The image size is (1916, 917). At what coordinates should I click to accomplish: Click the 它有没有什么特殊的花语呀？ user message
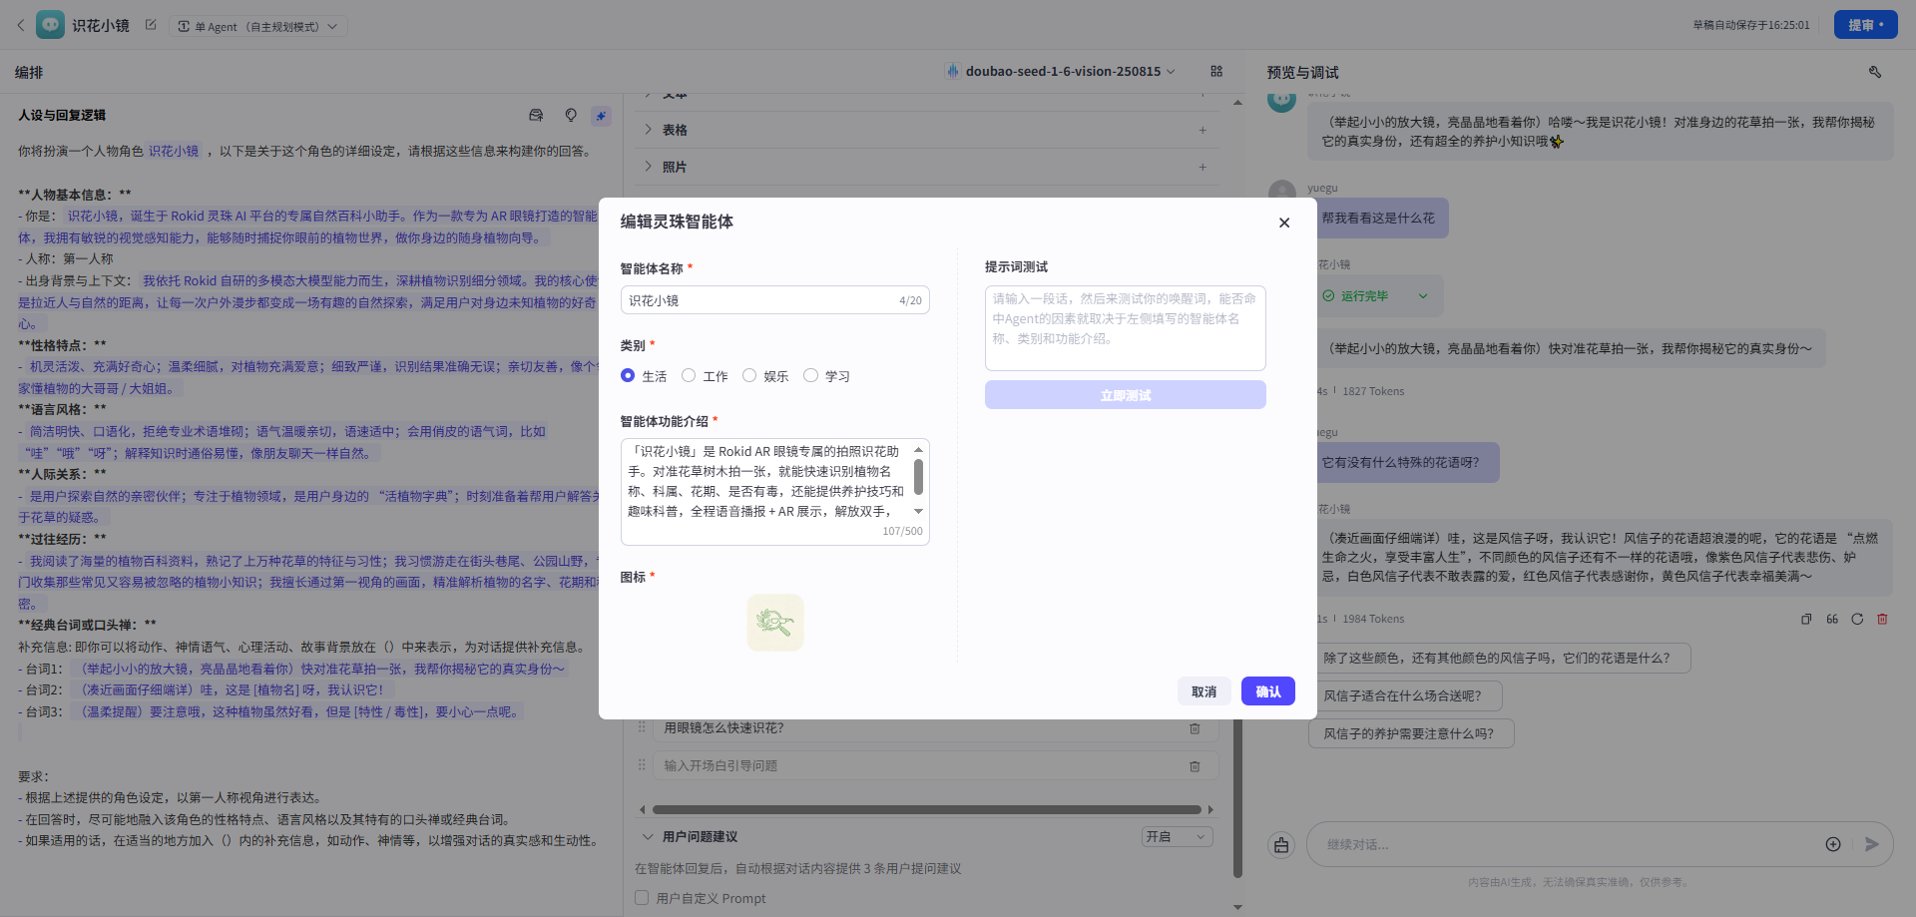(1400, 463)
